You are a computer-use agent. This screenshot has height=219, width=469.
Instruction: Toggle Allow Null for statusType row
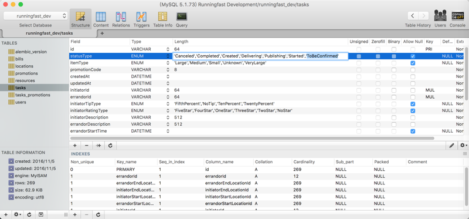point(413,56)
